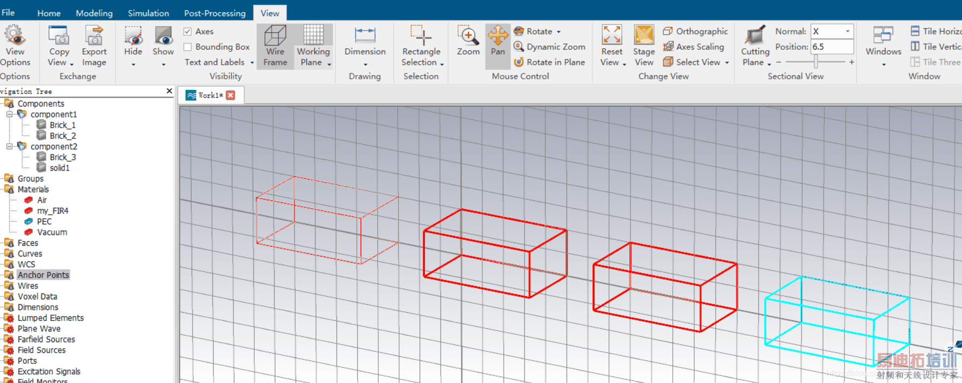Click the Export Image icon
Viewport: 962px width, 383px height.
[x=94, y=35]
